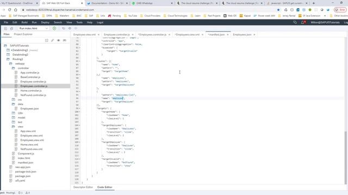Open the Web IDE bookmark

pyautogui.click(x=229, y=16)
